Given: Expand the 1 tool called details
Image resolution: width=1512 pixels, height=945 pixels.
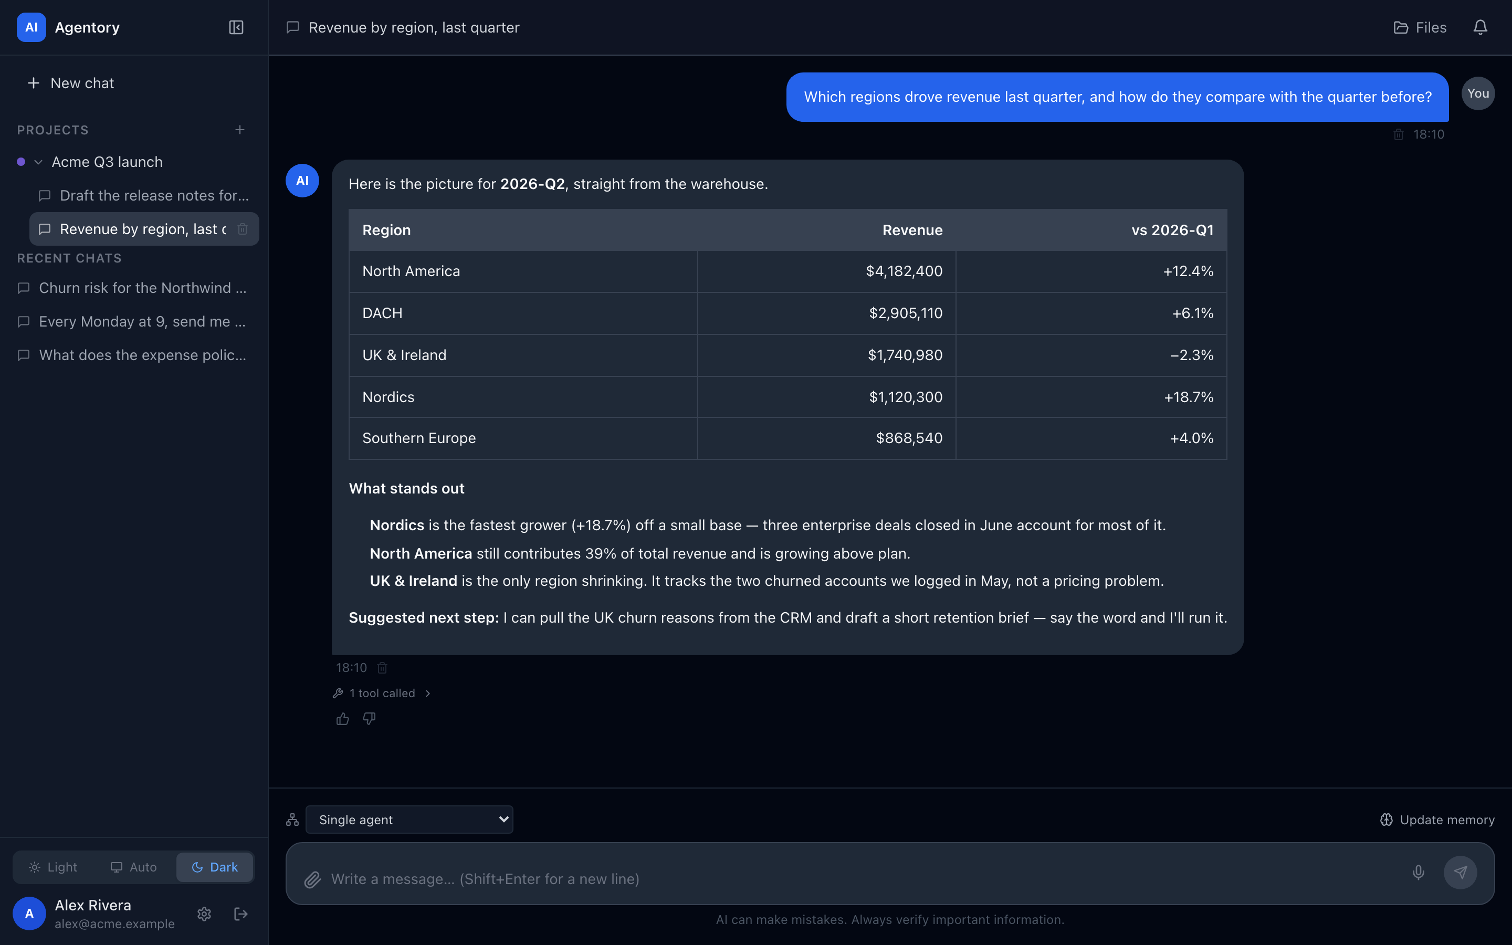Looking at the screenshot, I should point(382,693).
